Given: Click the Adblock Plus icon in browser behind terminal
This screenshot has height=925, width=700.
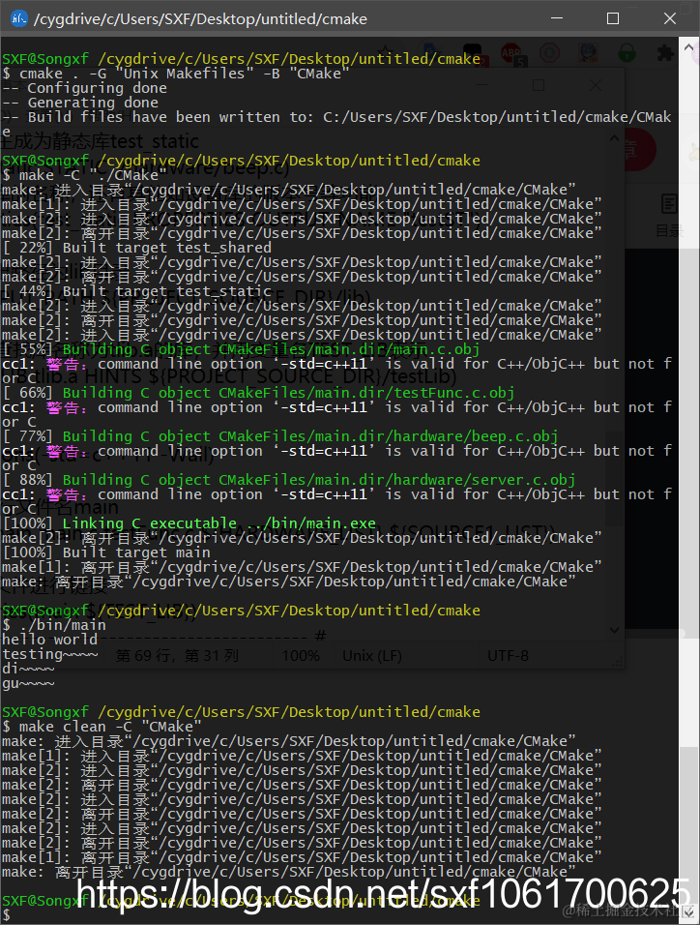Looking at the screenshot, I should [510, 53].
